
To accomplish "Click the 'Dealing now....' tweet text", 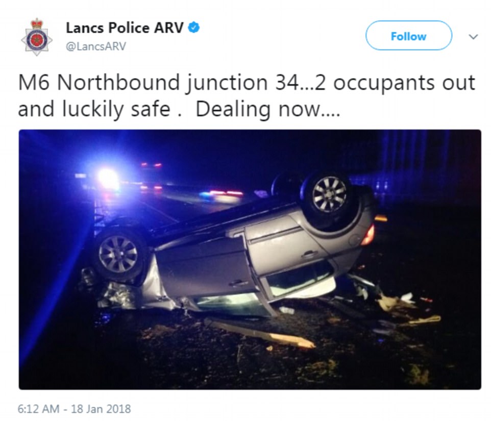I will (268, 109).
